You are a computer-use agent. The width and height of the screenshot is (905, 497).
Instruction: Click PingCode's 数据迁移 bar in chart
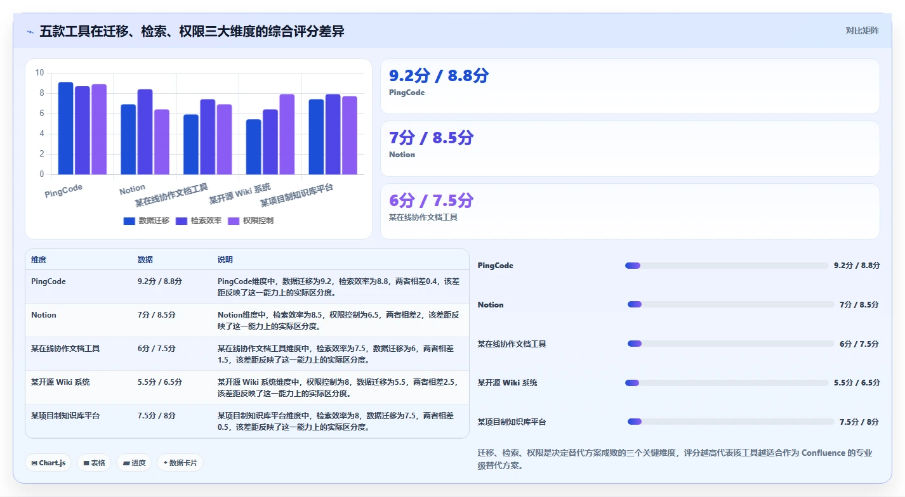(x=65, y=128)
